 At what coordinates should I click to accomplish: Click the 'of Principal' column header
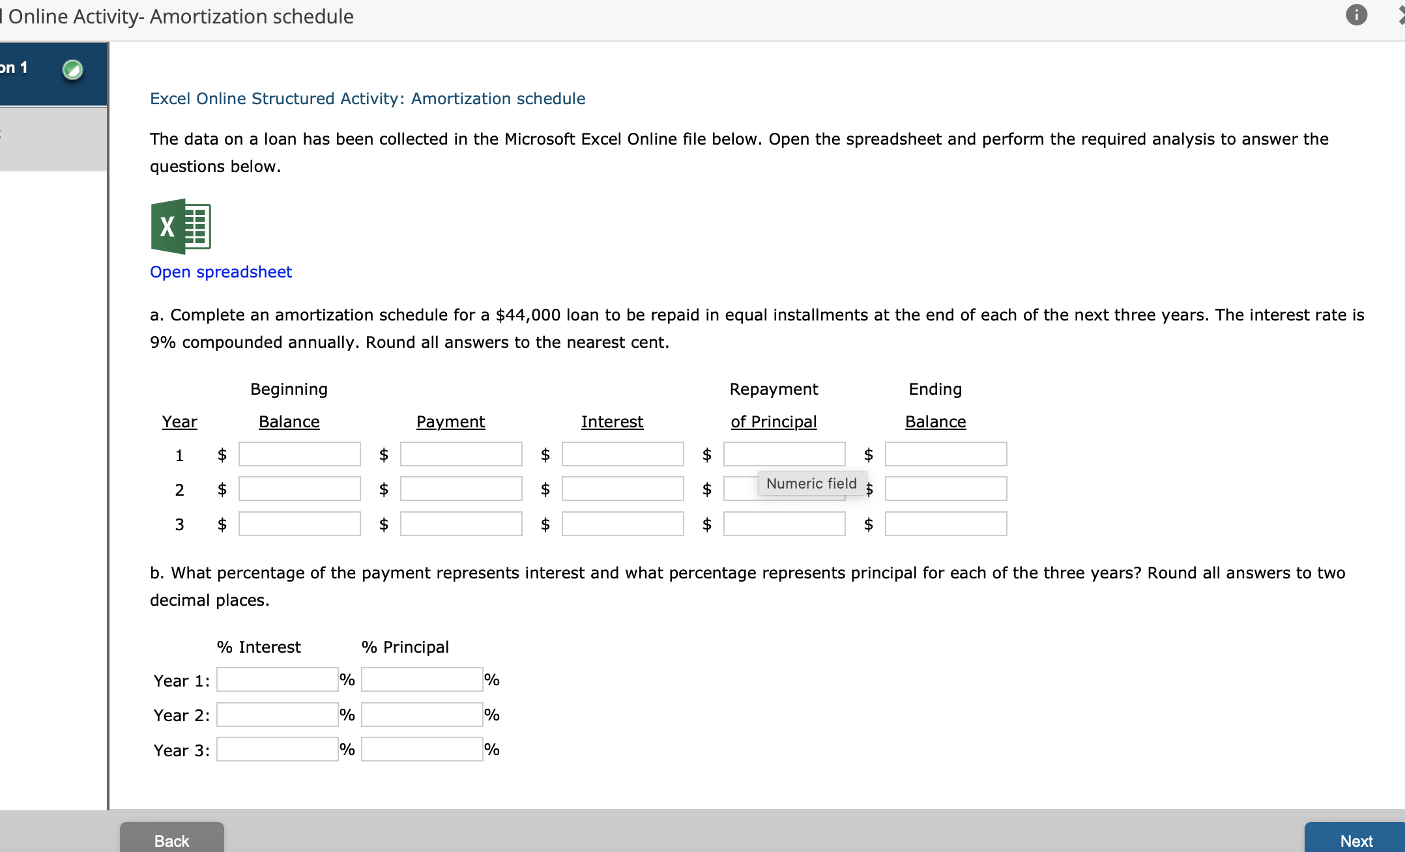[774, 421]
